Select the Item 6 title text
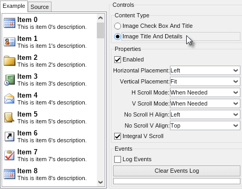 coord(27,133)
